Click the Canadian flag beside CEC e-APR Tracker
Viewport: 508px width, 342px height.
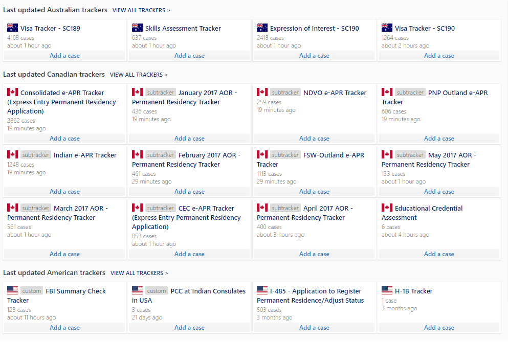(x=137, y=208)
